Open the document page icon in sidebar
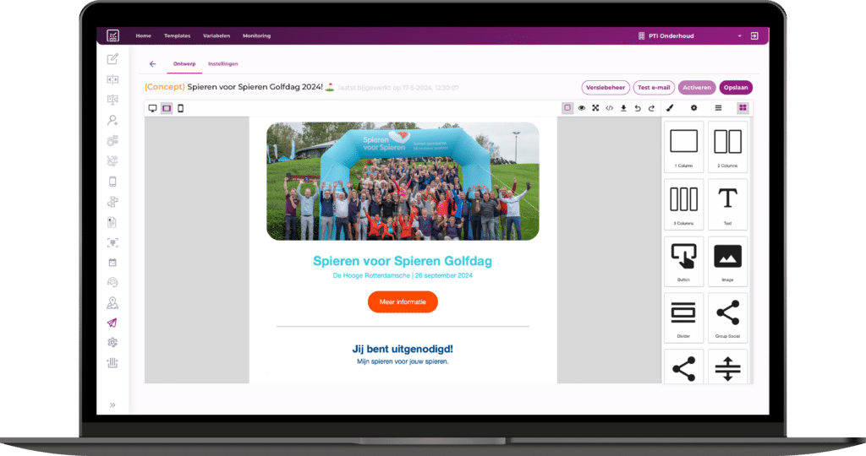The width and height of the screenshot is (866, 456). pos(112,222)
